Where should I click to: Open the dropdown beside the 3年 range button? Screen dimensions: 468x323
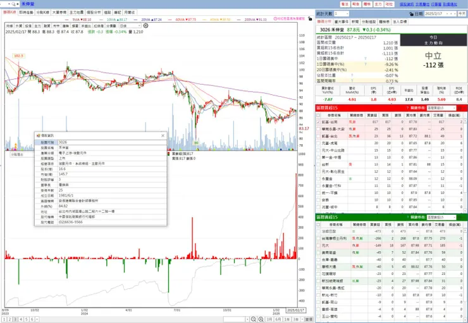[x=302, y=319]
